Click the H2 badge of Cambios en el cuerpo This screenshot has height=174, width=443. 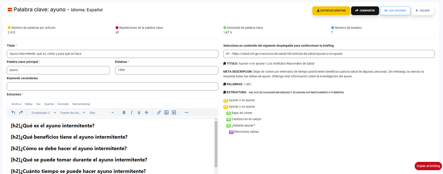tap(229, 119)
